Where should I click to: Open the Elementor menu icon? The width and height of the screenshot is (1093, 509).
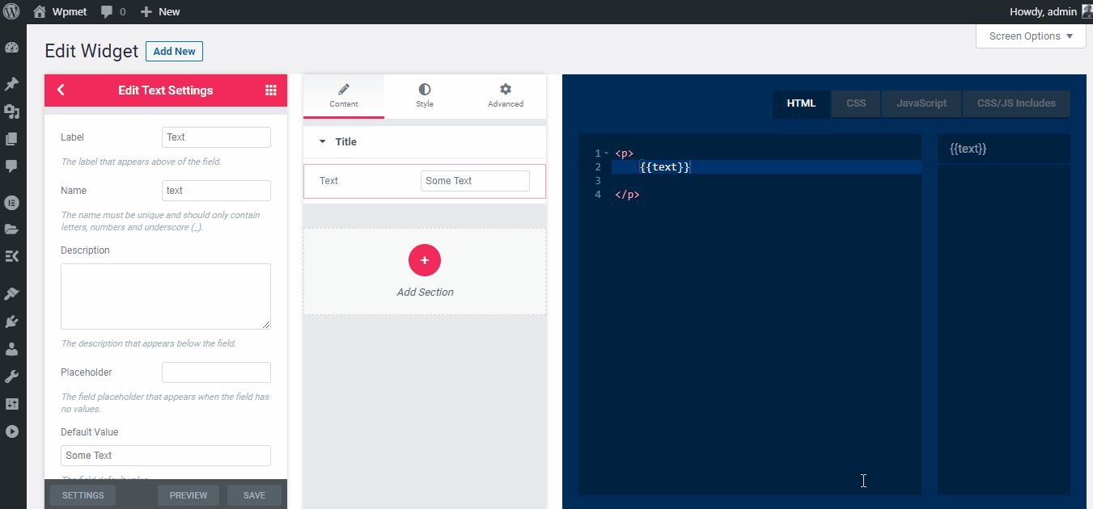tap(11, 202)
